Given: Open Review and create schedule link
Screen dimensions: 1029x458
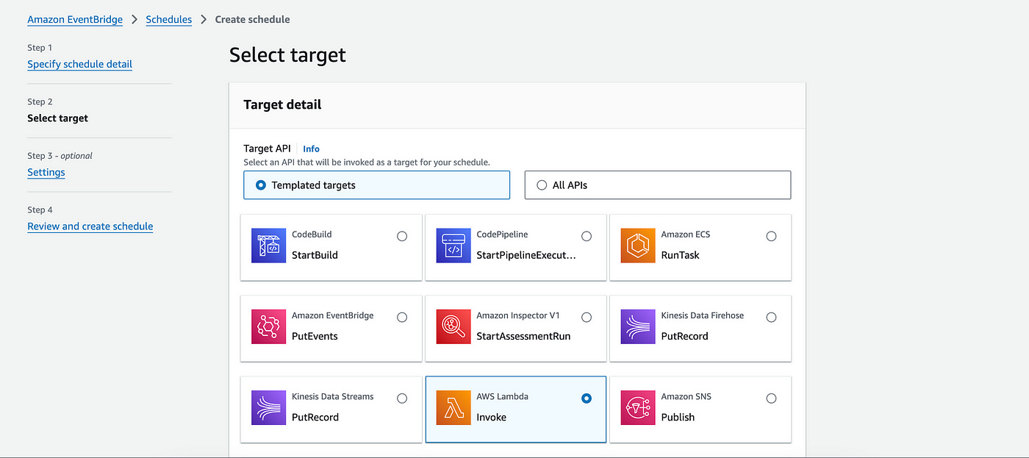Looking at the screenshot, I should [x=90, y=226].
